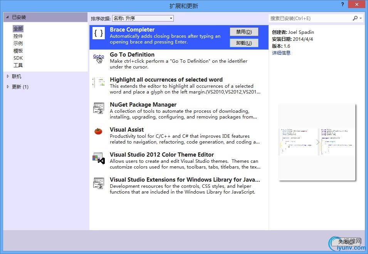Click the 创建者: Joel Spadin text
Screen dimensions: 368x254
point(293,32)
